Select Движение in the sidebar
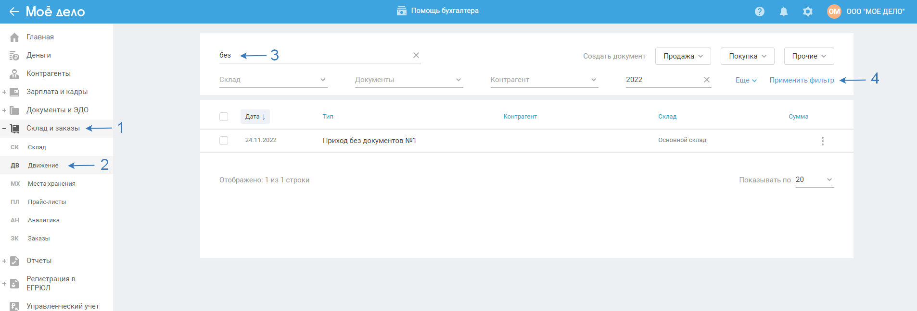Viewport: 917px width, 311px height. click(x=43, y=166)
